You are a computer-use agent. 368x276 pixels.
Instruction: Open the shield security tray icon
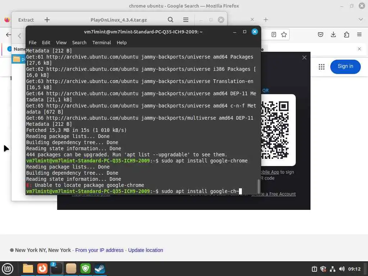[x=323, y=269]
